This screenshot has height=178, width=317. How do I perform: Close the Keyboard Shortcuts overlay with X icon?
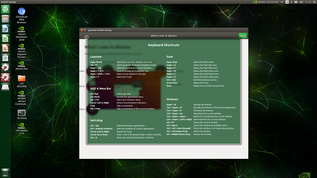click(86, 37)
